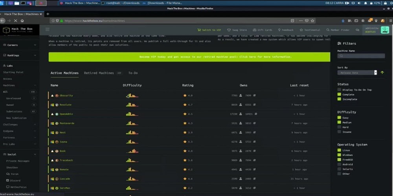Open the Swag Store link
This screenshot has height=196, width=393.
coord(237,30)
